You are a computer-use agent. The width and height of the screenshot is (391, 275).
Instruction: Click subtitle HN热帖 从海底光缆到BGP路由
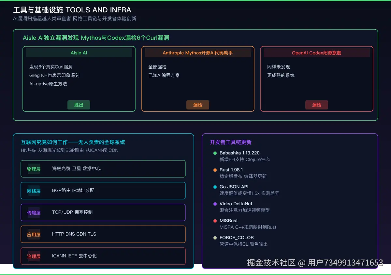pos(52,150)
